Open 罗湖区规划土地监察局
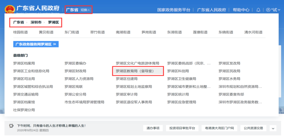284x136 pixels. coord(134,87)
